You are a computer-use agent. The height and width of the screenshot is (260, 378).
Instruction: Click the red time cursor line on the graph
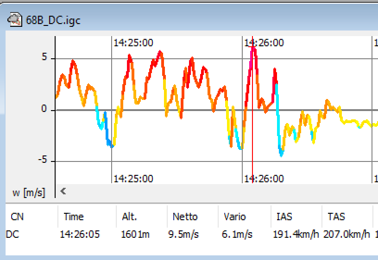pos(252,139)
